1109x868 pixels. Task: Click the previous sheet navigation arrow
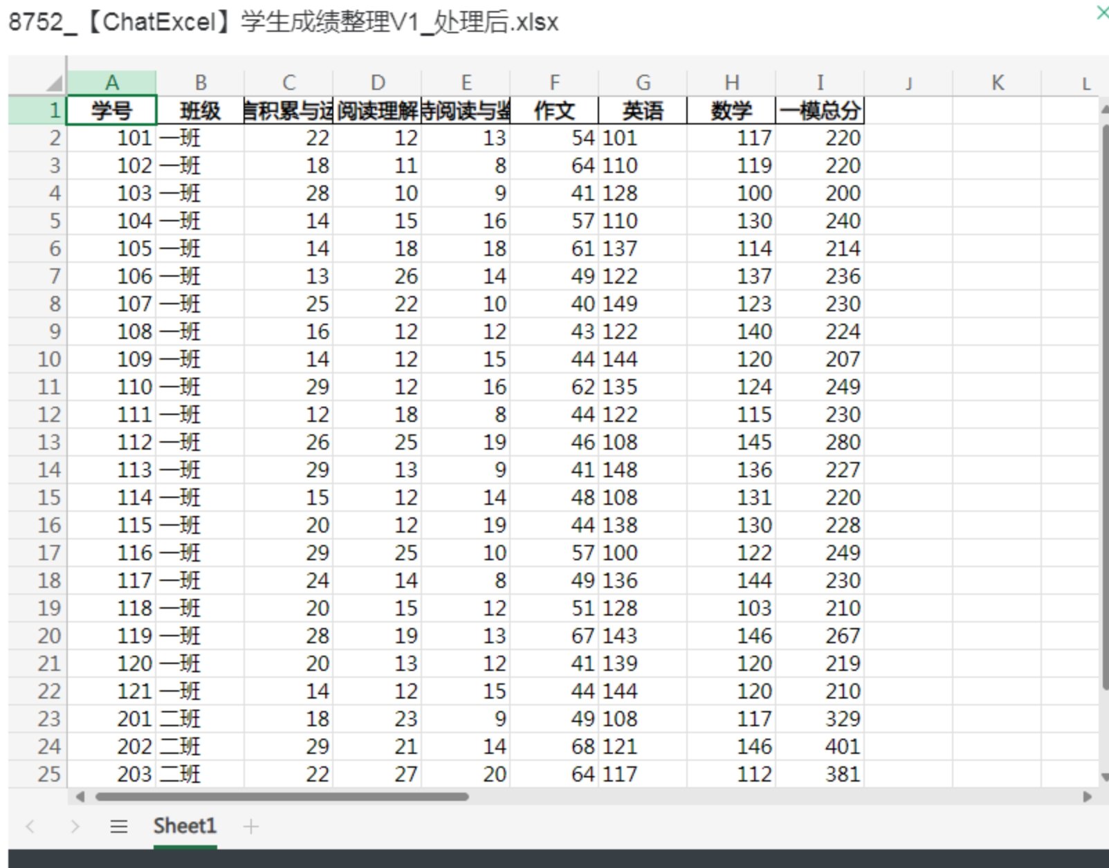pos(29,826)
